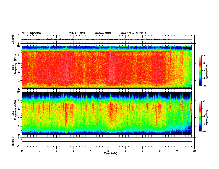Viewport: 219px width, 169px height.
Task: Click time axis tick label "0"
Action: pyautogui.click(x=22, y=151)
